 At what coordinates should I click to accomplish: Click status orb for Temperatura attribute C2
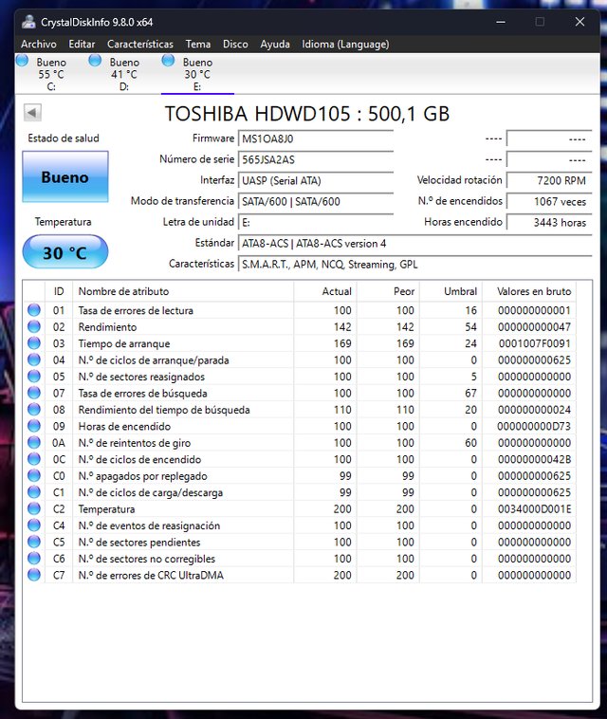pyautogui.click(x=34, y=508)
